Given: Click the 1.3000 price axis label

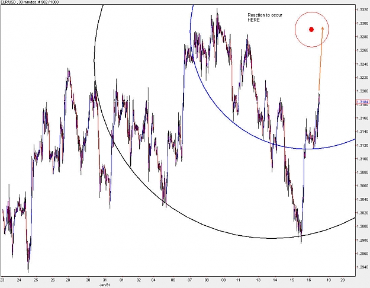Looking at the screenshot, I should pos(363,226).
